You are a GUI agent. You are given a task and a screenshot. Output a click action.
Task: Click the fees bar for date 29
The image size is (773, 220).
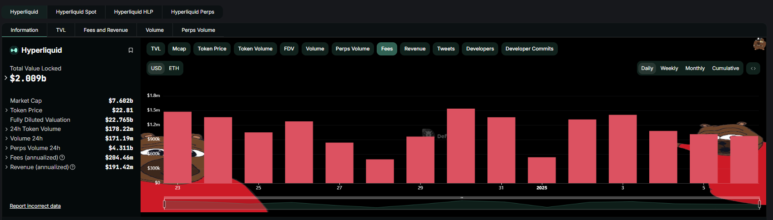pyautogui.click(x=420, y=160)
